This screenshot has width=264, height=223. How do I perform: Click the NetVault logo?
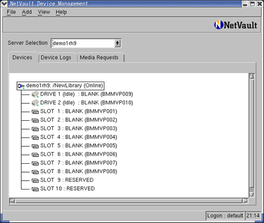click(x=236, y=25)
